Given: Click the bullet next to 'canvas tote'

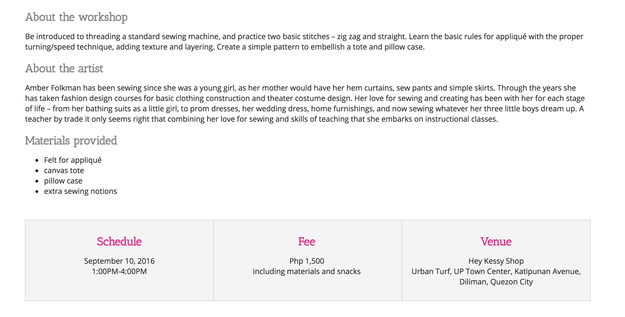Looking at the screenshot, I should pyautogui.click(x=37, y=171).
